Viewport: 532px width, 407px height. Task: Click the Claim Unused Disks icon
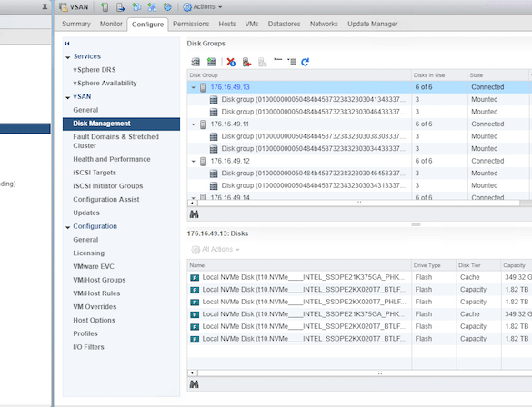pos(196,62)
